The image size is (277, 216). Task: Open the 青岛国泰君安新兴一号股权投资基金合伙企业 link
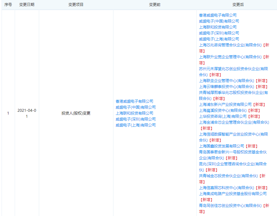click(233, 155)
